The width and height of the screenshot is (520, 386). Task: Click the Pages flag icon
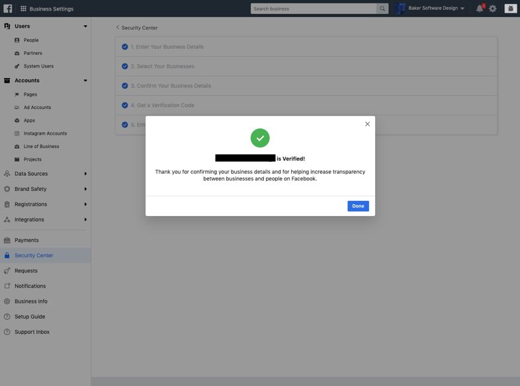point(17,95)
